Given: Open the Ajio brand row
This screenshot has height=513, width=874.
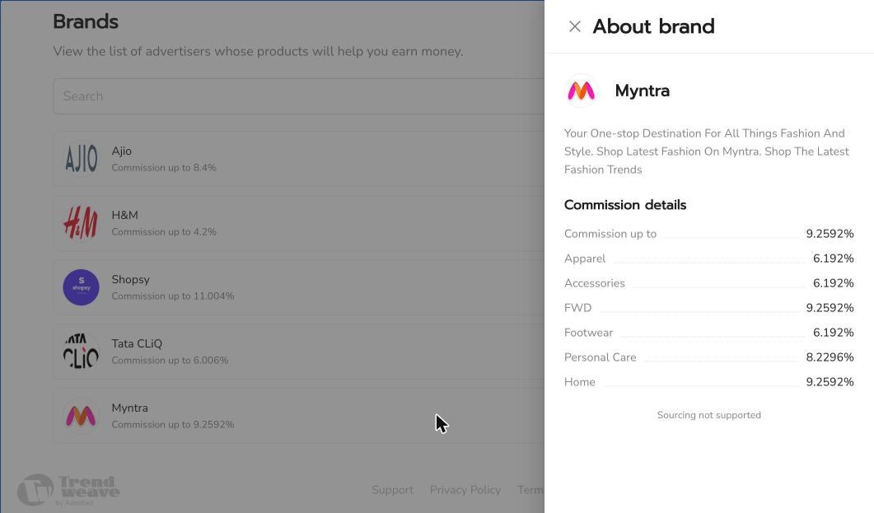Looking at the screenshot, I should [299, 159].
